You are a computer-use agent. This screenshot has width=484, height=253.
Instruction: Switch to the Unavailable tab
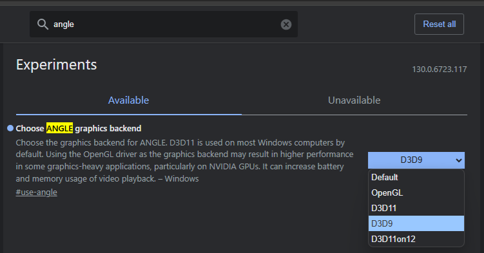pos(354,100)
